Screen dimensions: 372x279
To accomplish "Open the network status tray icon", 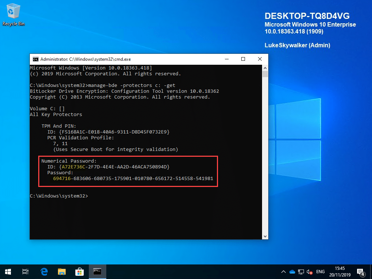I will [301, 272].
